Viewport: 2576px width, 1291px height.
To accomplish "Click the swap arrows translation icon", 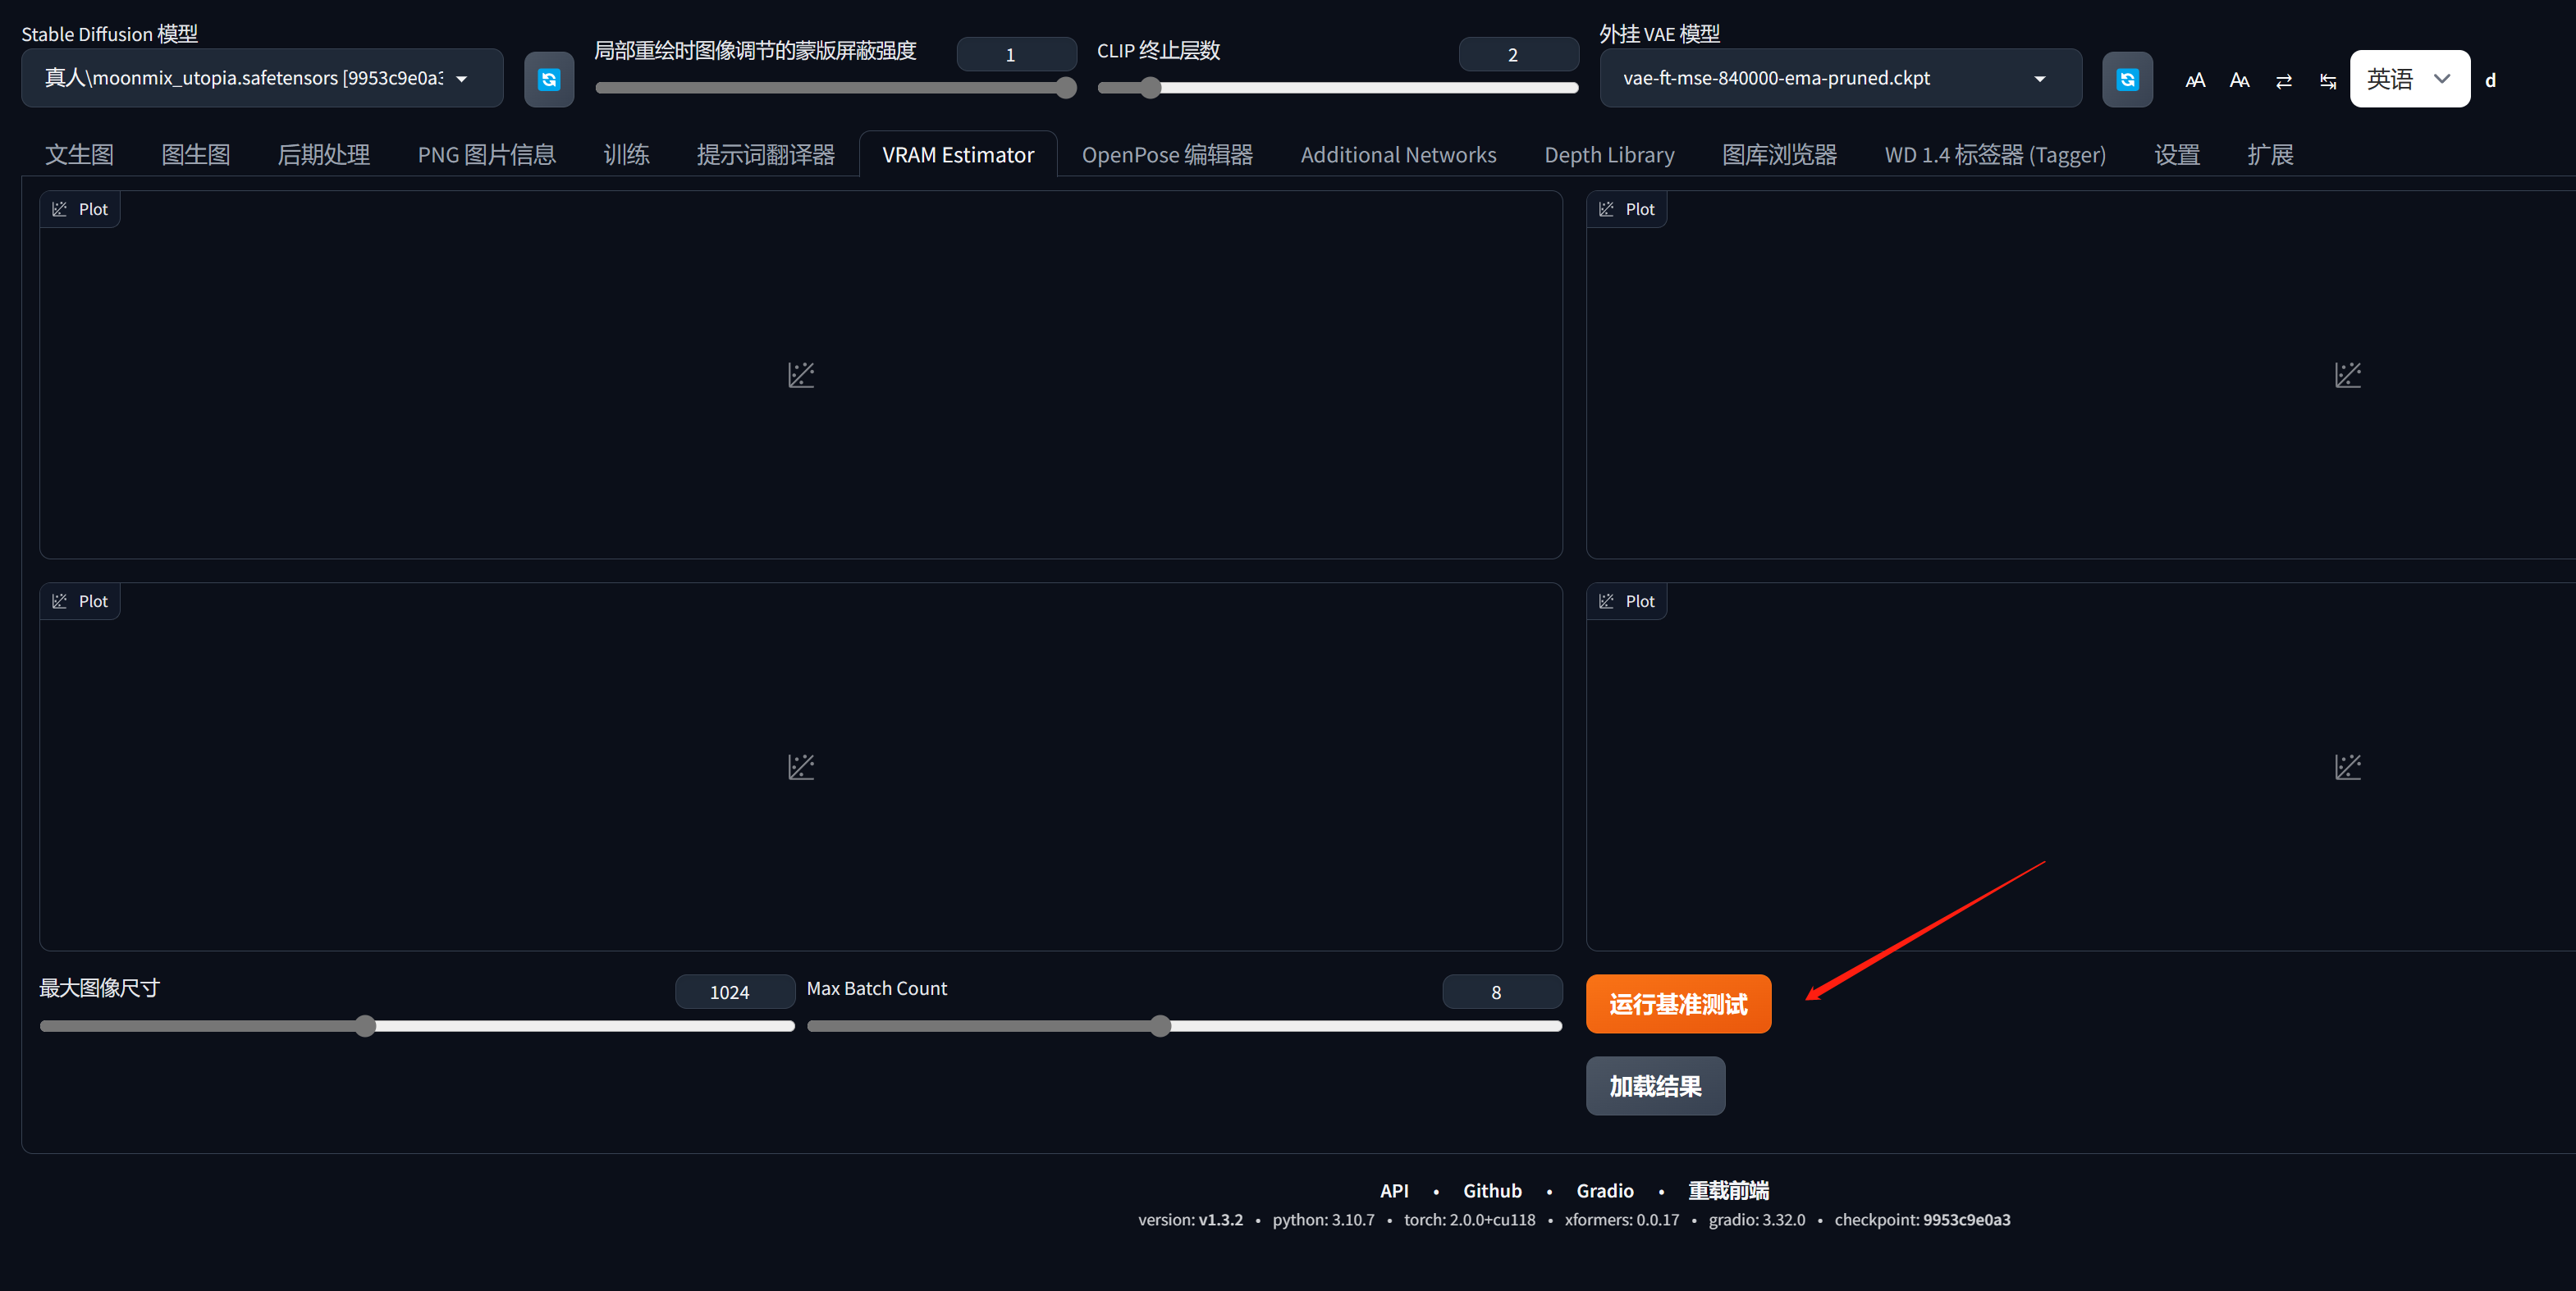I will click(2284, 80).
